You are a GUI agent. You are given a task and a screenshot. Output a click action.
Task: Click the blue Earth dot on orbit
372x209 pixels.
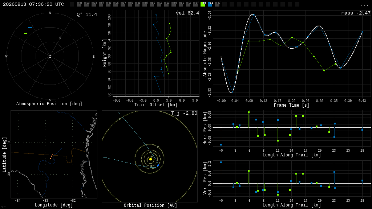coord(158,165)
